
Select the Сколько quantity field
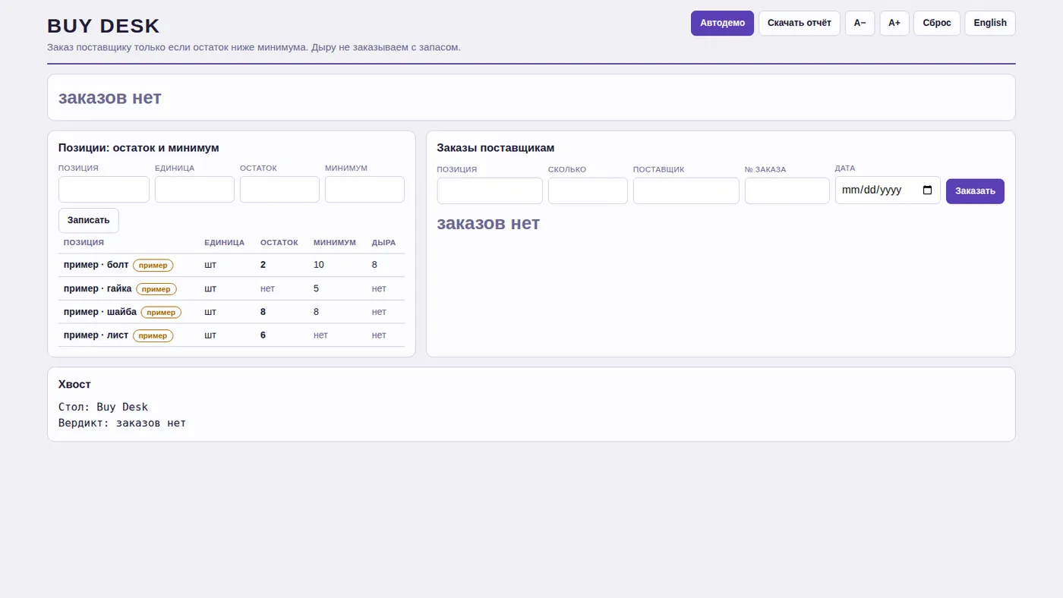pos(588,191)
